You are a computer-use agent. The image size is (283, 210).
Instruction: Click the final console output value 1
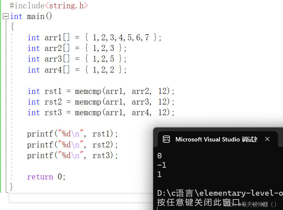[x=160, y=174]
